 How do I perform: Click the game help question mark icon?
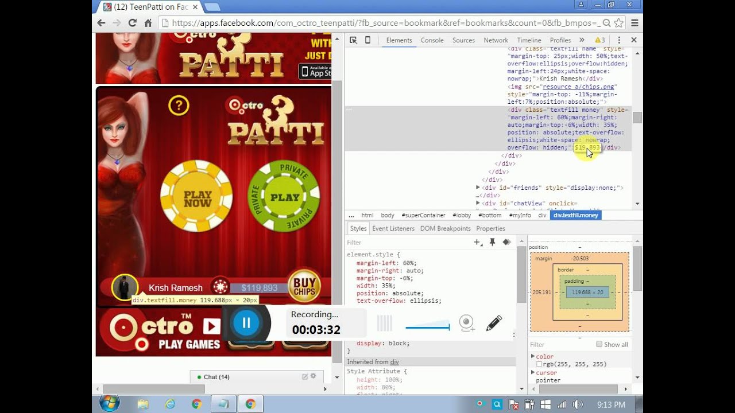(x=179, y=106)
